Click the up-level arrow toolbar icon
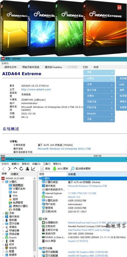Image resolution: width=127 pixels, height=257 pixels. (15, 169)
